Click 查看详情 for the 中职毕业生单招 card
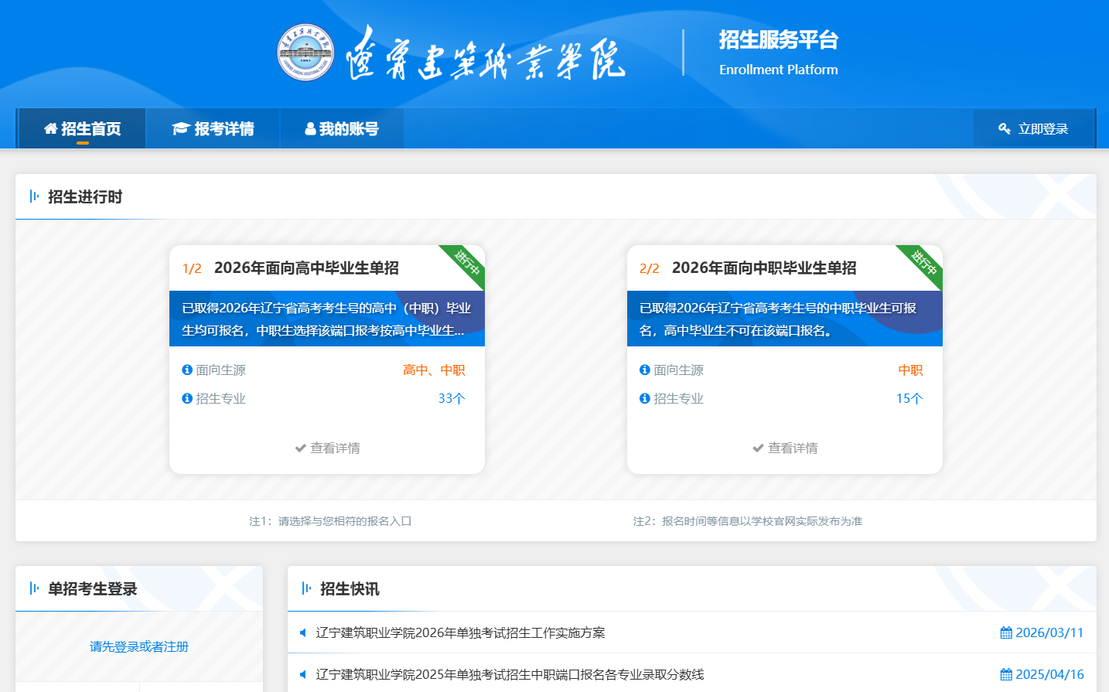1109x692 pixels. (x=785, y=448)
